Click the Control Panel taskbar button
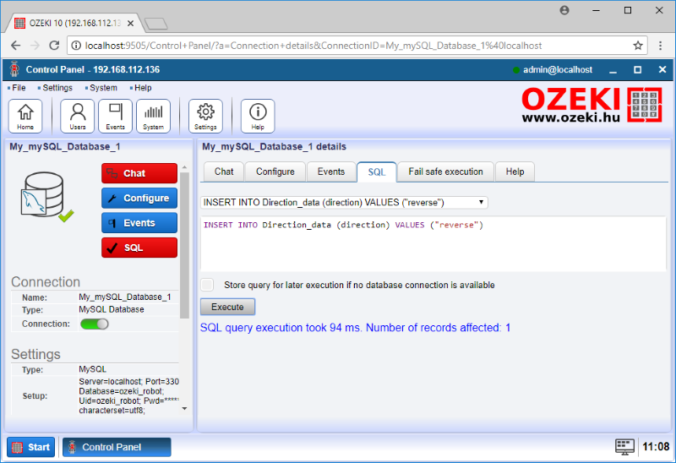This screenshot has width=676, height=463. pyautogui.click(x=117, y=447)
